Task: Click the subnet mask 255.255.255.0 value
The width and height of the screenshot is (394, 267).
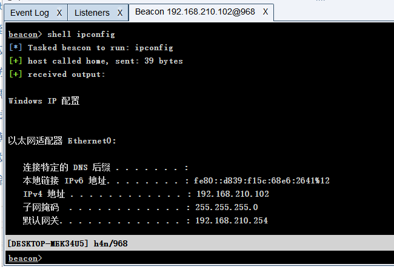Action: coord(227,207)
